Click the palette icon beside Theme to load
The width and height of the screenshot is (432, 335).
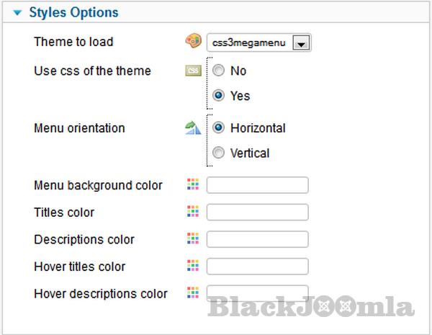tap(193, 42)
